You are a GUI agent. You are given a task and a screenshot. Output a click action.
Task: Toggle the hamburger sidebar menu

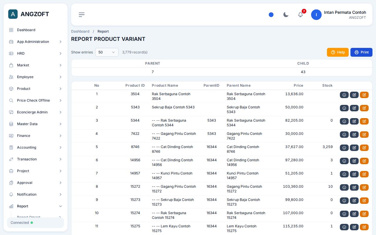pyautogui.click(x=82, y=15)
